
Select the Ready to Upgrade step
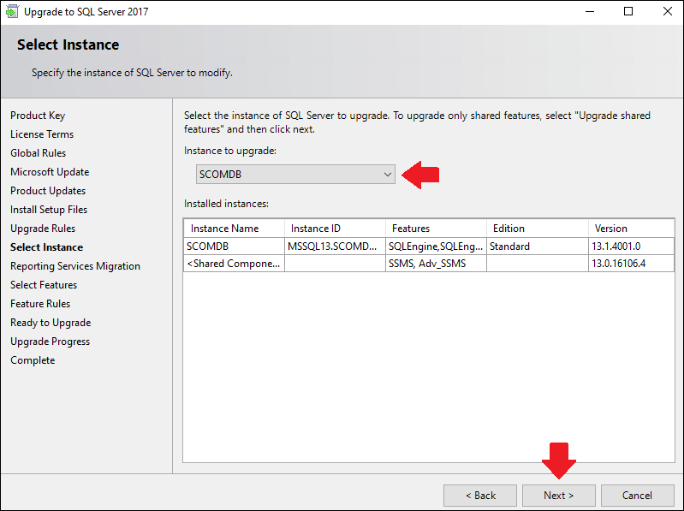(51, 323)
